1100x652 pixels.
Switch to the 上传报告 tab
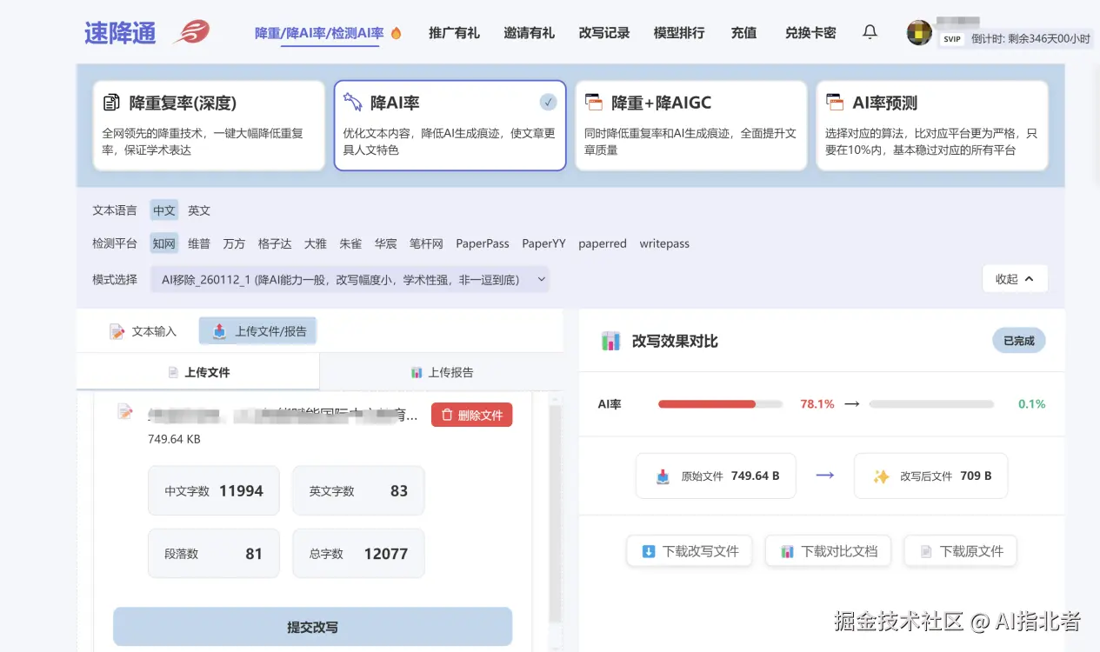(441, 370)
